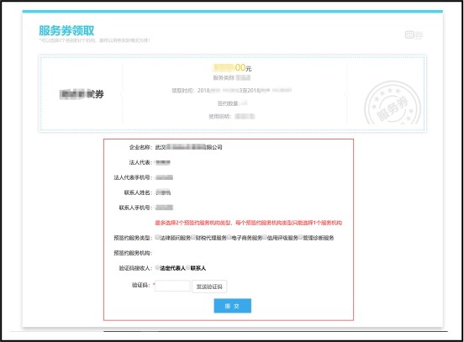
Task: Click the 领取时间 date range text
Action: tap(232, 90)
